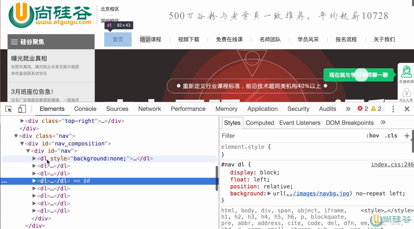This screenshot has width=414, height=229.
Task: Click the position: relative declaration
Action: point(261,186)
